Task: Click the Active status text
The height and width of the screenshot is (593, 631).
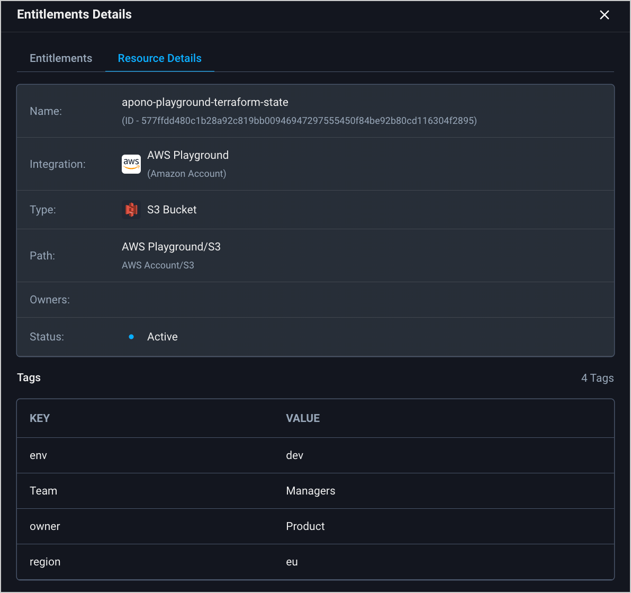Action: tap(162, 337)
